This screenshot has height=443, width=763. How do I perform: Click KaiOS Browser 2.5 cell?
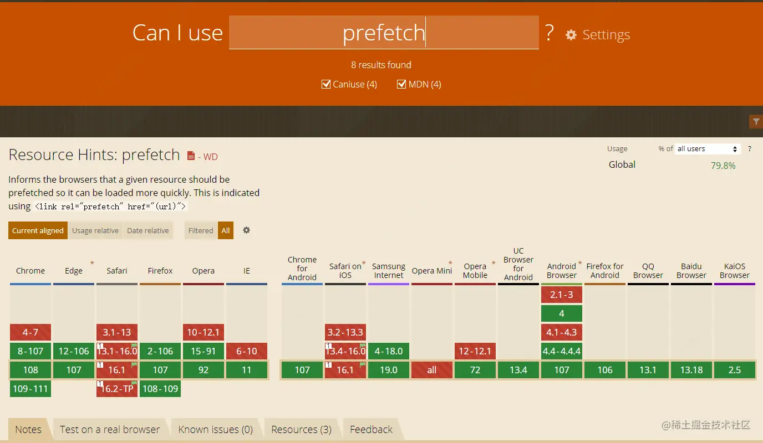tap(735, 370)
